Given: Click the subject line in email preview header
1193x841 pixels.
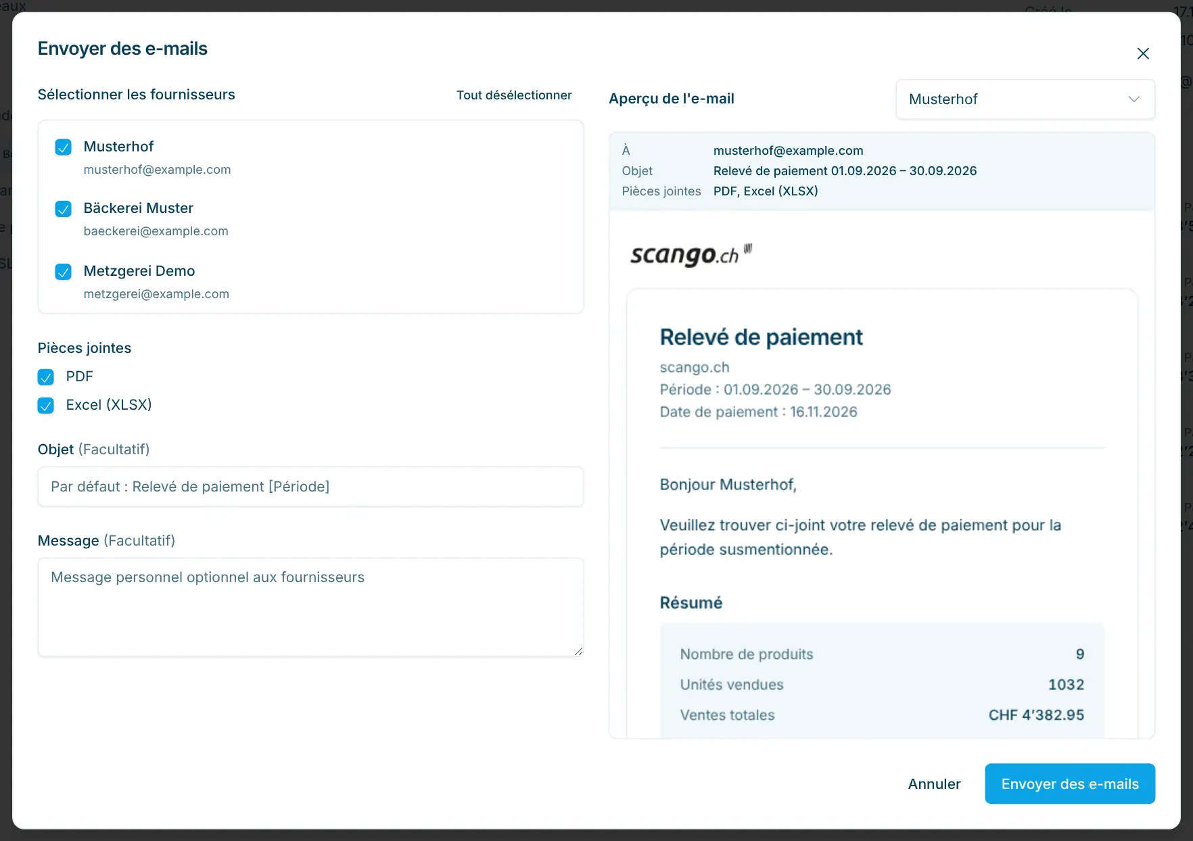Looking at the screenshot, I should (x=845, y=171).
